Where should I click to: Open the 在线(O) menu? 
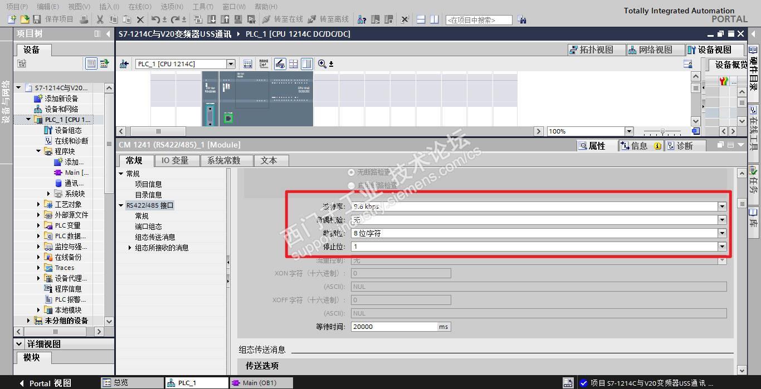(x=140, y=7)
